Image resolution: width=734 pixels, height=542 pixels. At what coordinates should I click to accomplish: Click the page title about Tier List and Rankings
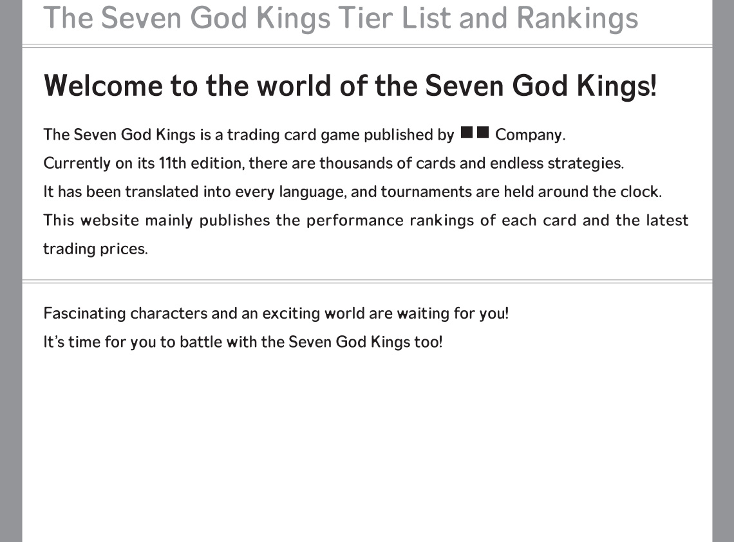click(x=340, y=18)
